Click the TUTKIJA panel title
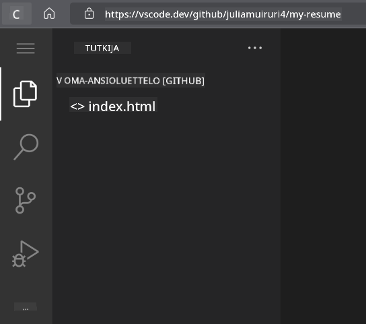366x324 pixels. (102, 48)
